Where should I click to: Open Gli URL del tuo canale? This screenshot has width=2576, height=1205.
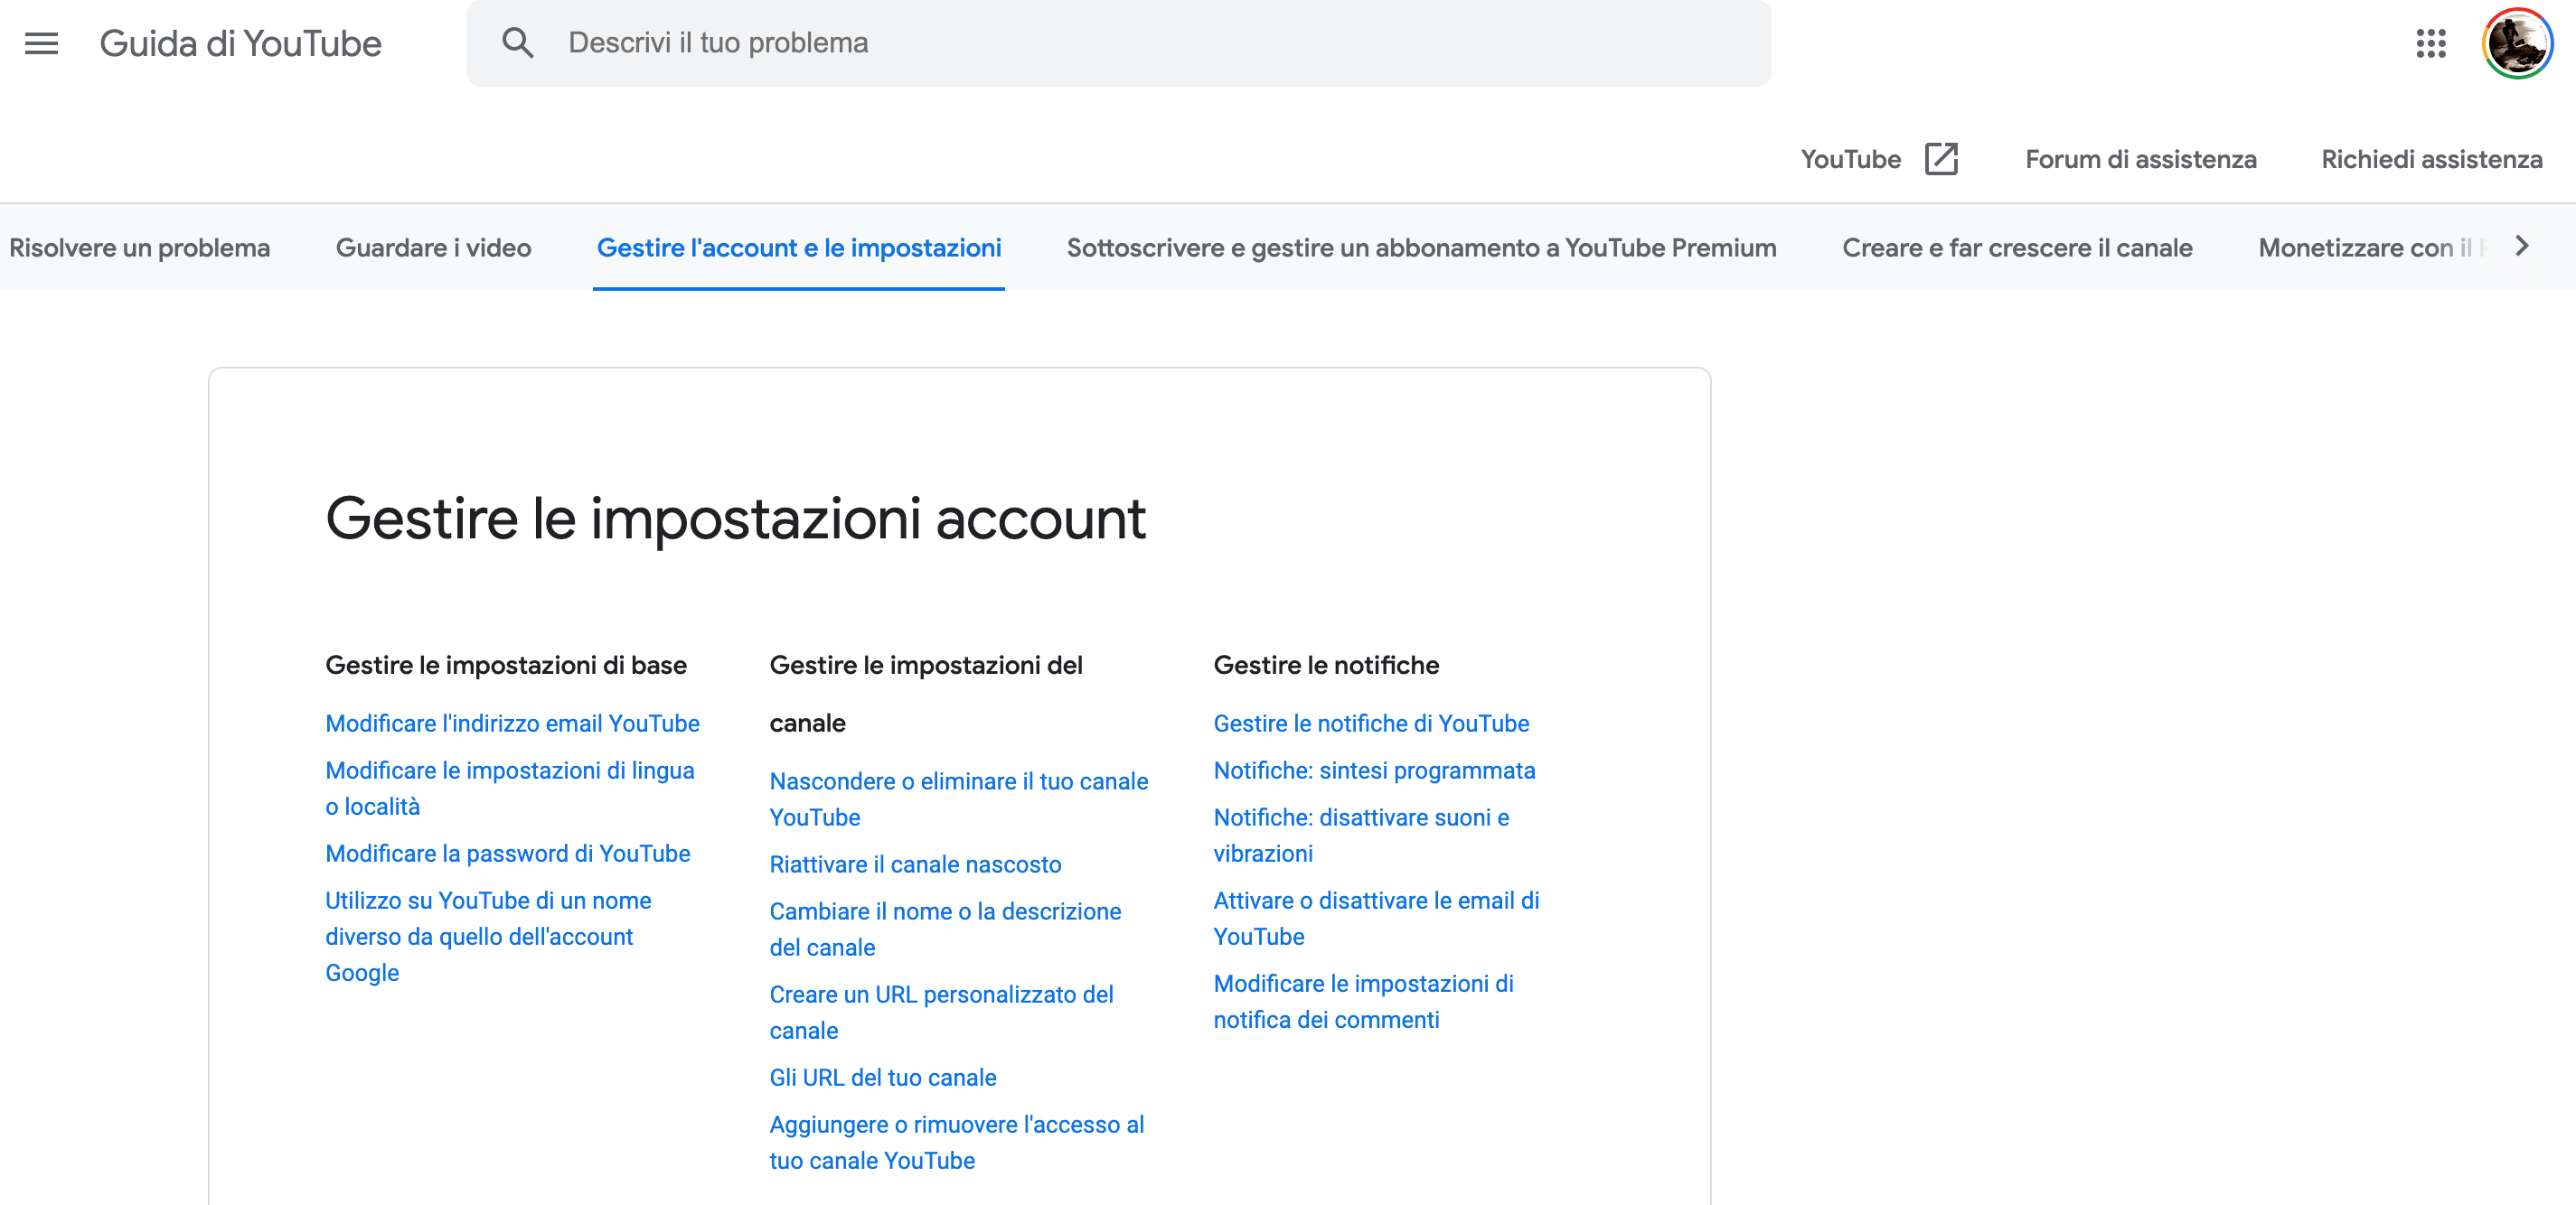[882, 1077]
